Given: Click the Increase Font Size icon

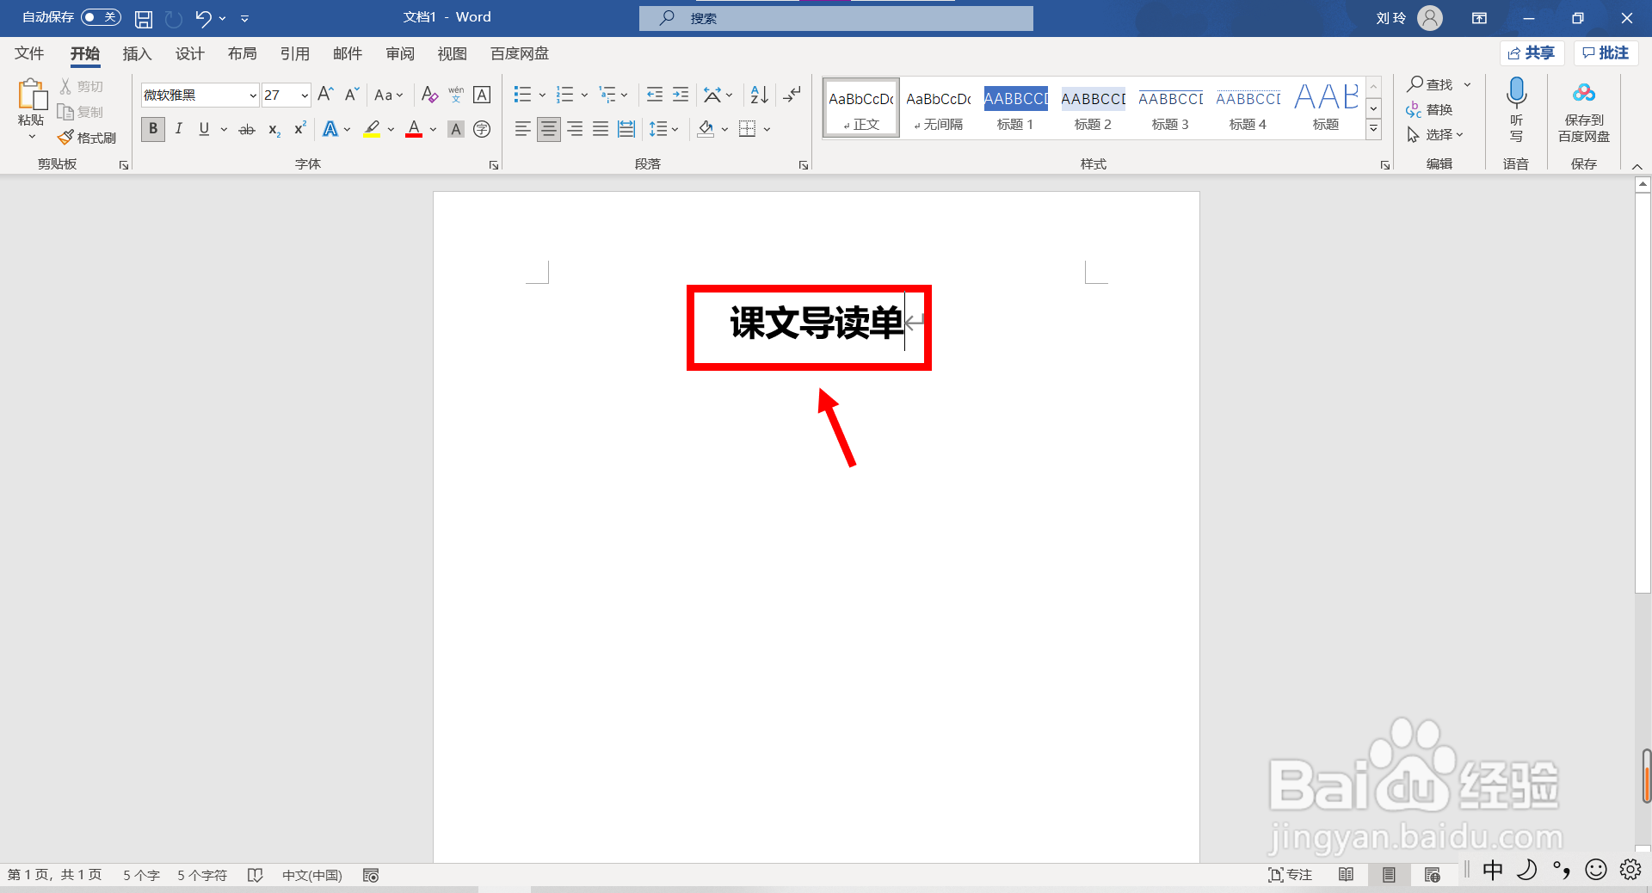Looking at the screenshot, I should (325, 95).
